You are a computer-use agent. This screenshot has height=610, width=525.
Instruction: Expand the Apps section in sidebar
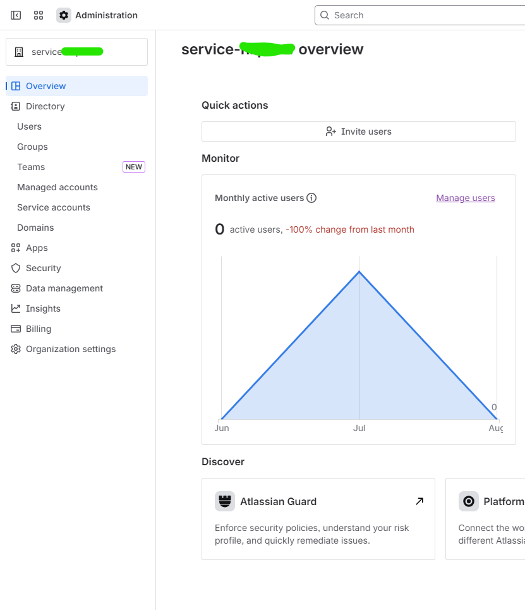click(x=37, y=248)
